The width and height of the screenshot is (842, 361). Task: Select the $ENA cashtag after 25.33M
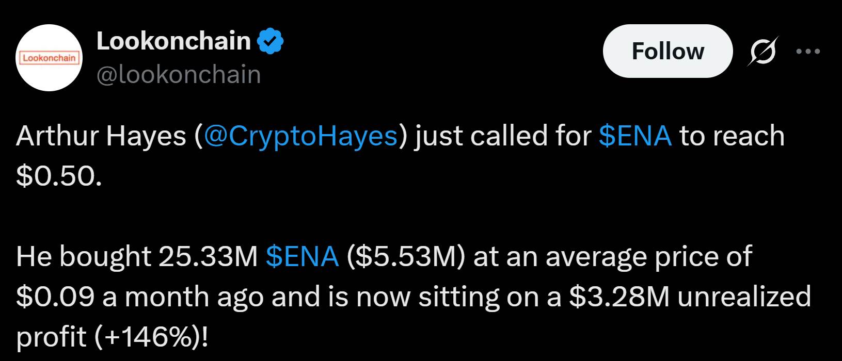pyautogui.click(x=302, y=256)
